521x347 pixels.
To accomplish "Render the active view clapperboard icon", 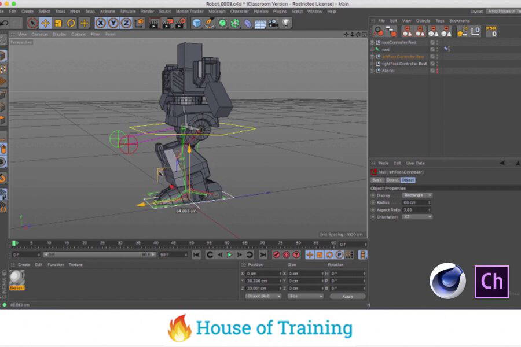I will click(154, 23).
